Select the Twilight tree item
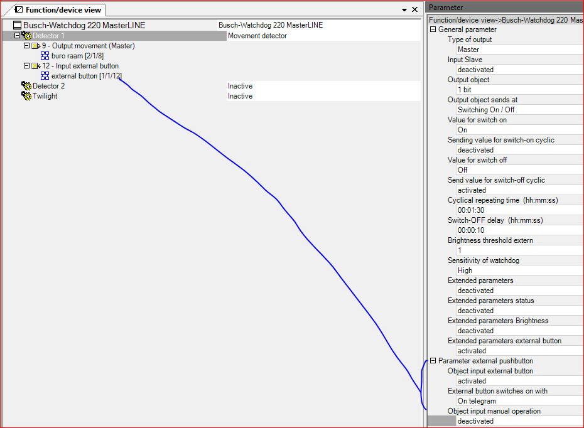584x428 pixels. click(45, 96)
